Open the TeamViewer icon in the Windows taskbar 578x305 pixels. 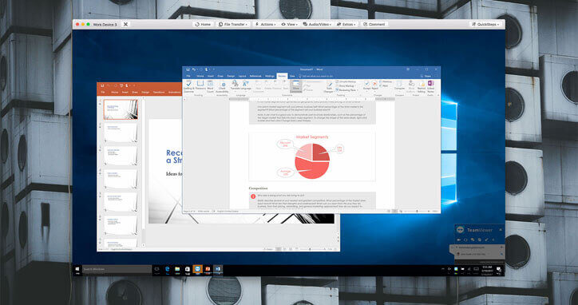click(197, 269)
